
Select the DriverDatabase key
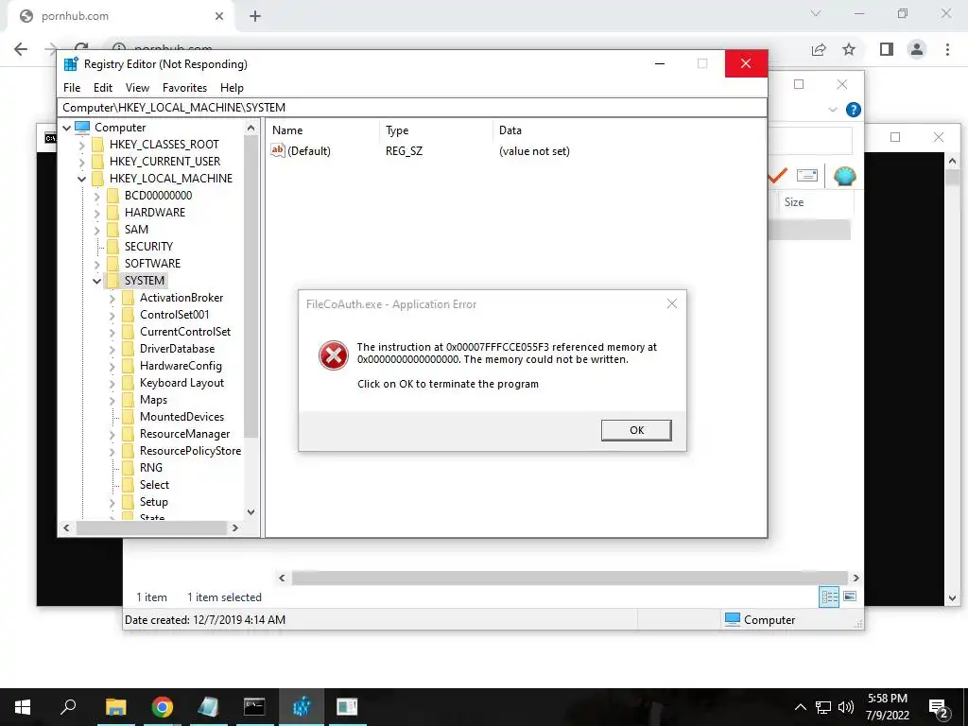(177, 349)
